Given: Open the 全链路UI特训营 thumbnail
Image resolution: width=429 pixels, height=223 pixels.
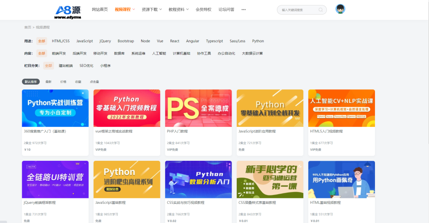Looking at the screenshot, I should (x=55, y=180).
